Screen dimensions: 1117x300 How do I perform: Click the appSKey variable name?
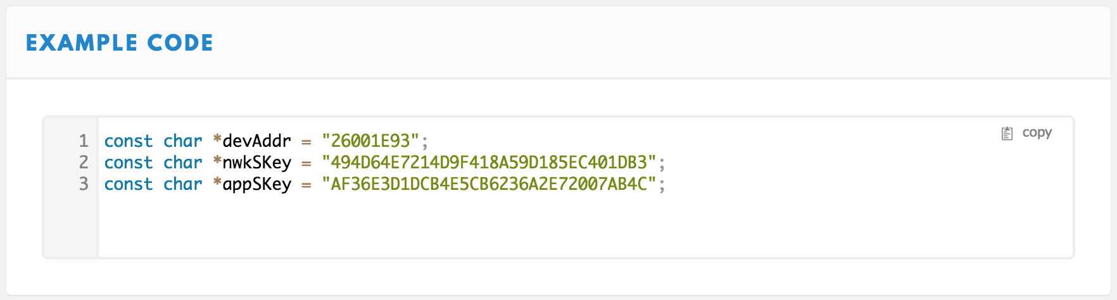pos(256,185)
